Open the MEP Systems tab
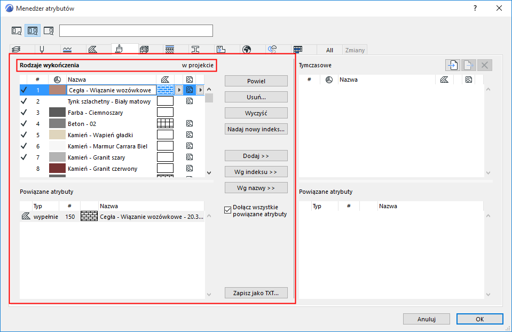This screenshot has width=512, height=332. pyautogui.click(x=272, y=49)
